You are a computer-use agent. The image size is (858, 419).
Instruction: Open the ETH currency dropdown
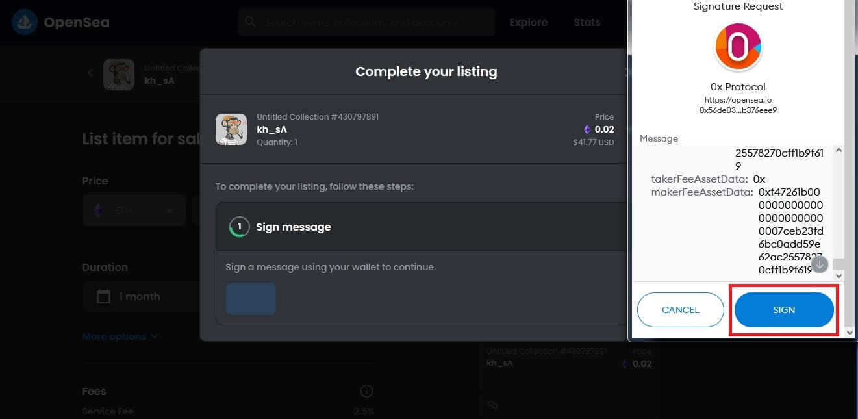point(134,210)
